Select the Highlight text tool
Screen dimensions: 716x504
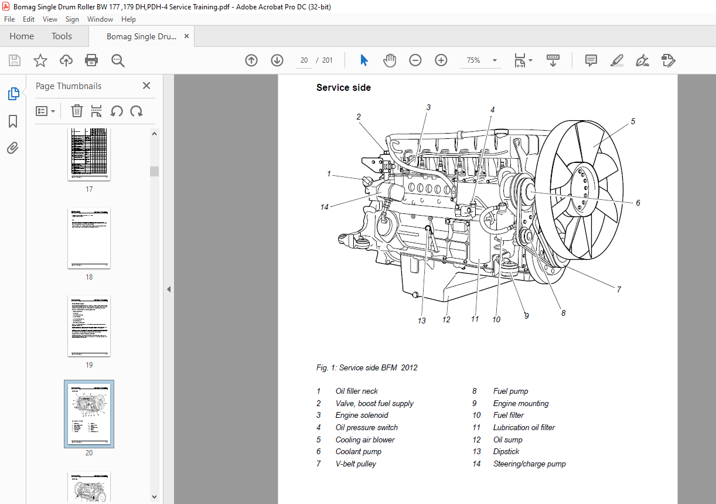[x=616, y=60]
